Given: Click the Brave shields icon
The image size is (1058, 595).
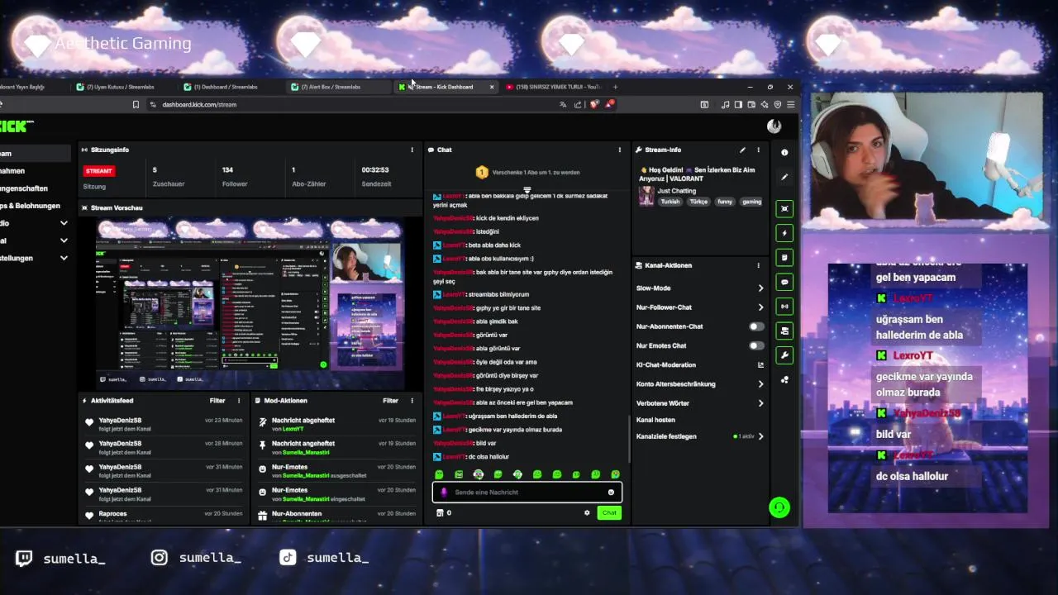Looking at the screenshot, I should click(x=593, y=105).
